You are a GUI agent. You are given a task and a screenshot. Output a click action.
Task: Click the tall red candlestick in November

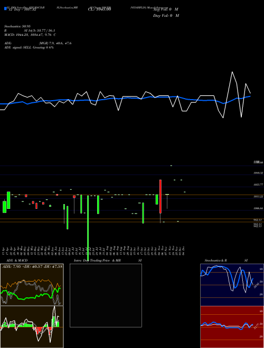click(x=161, y=197)
